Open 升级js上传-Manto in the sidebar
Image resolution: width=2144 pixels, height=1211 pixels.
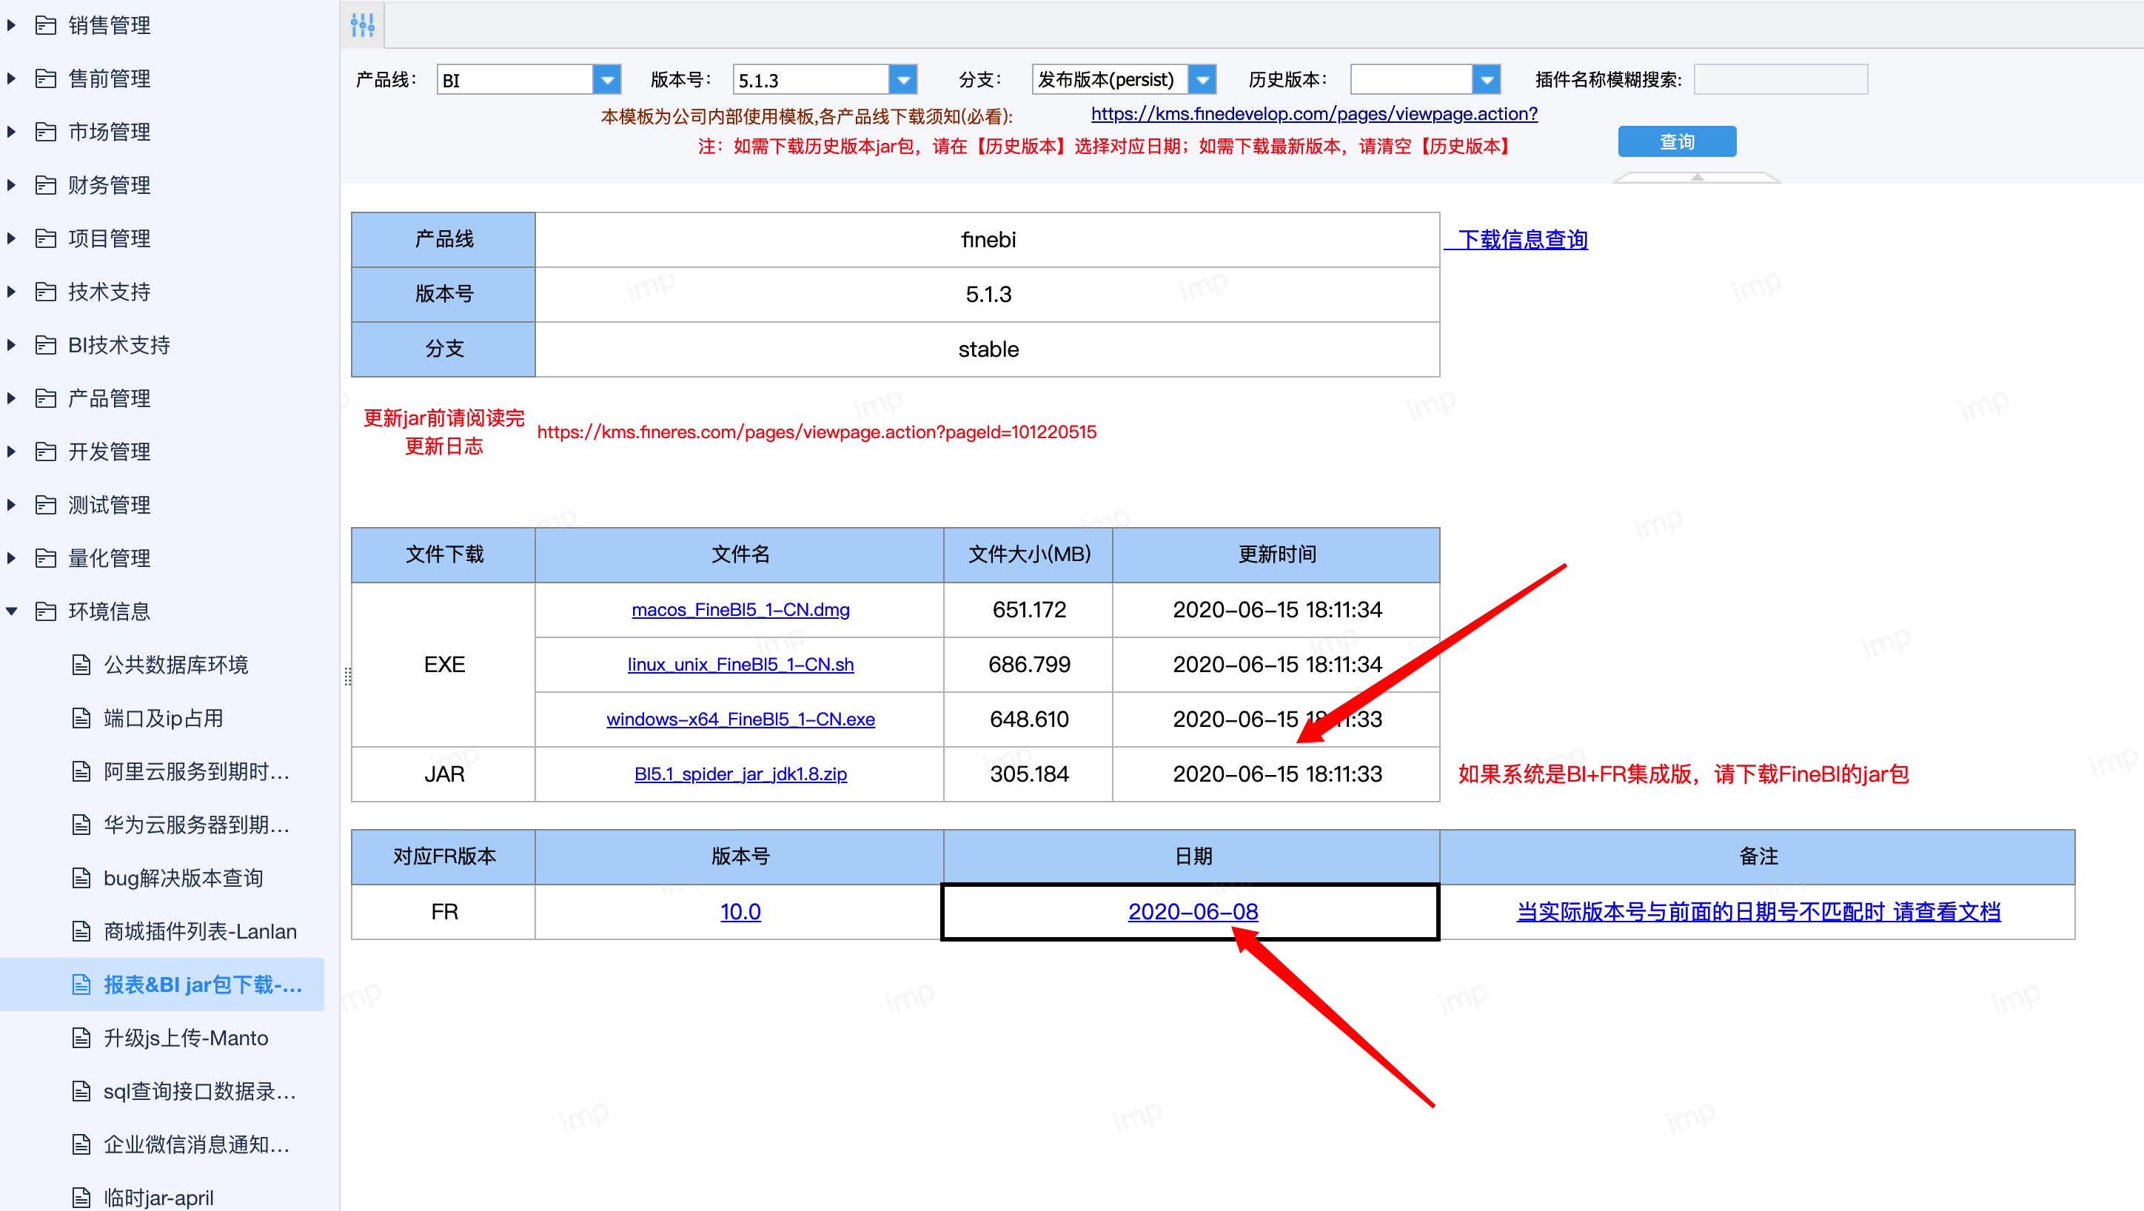(x=186, y=1037)
